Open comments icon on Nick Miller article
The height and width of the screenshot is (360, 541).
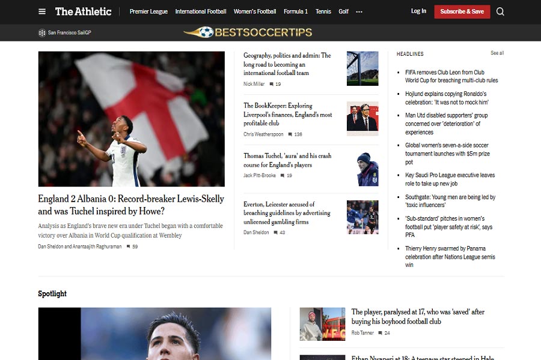tap(272, 84)
